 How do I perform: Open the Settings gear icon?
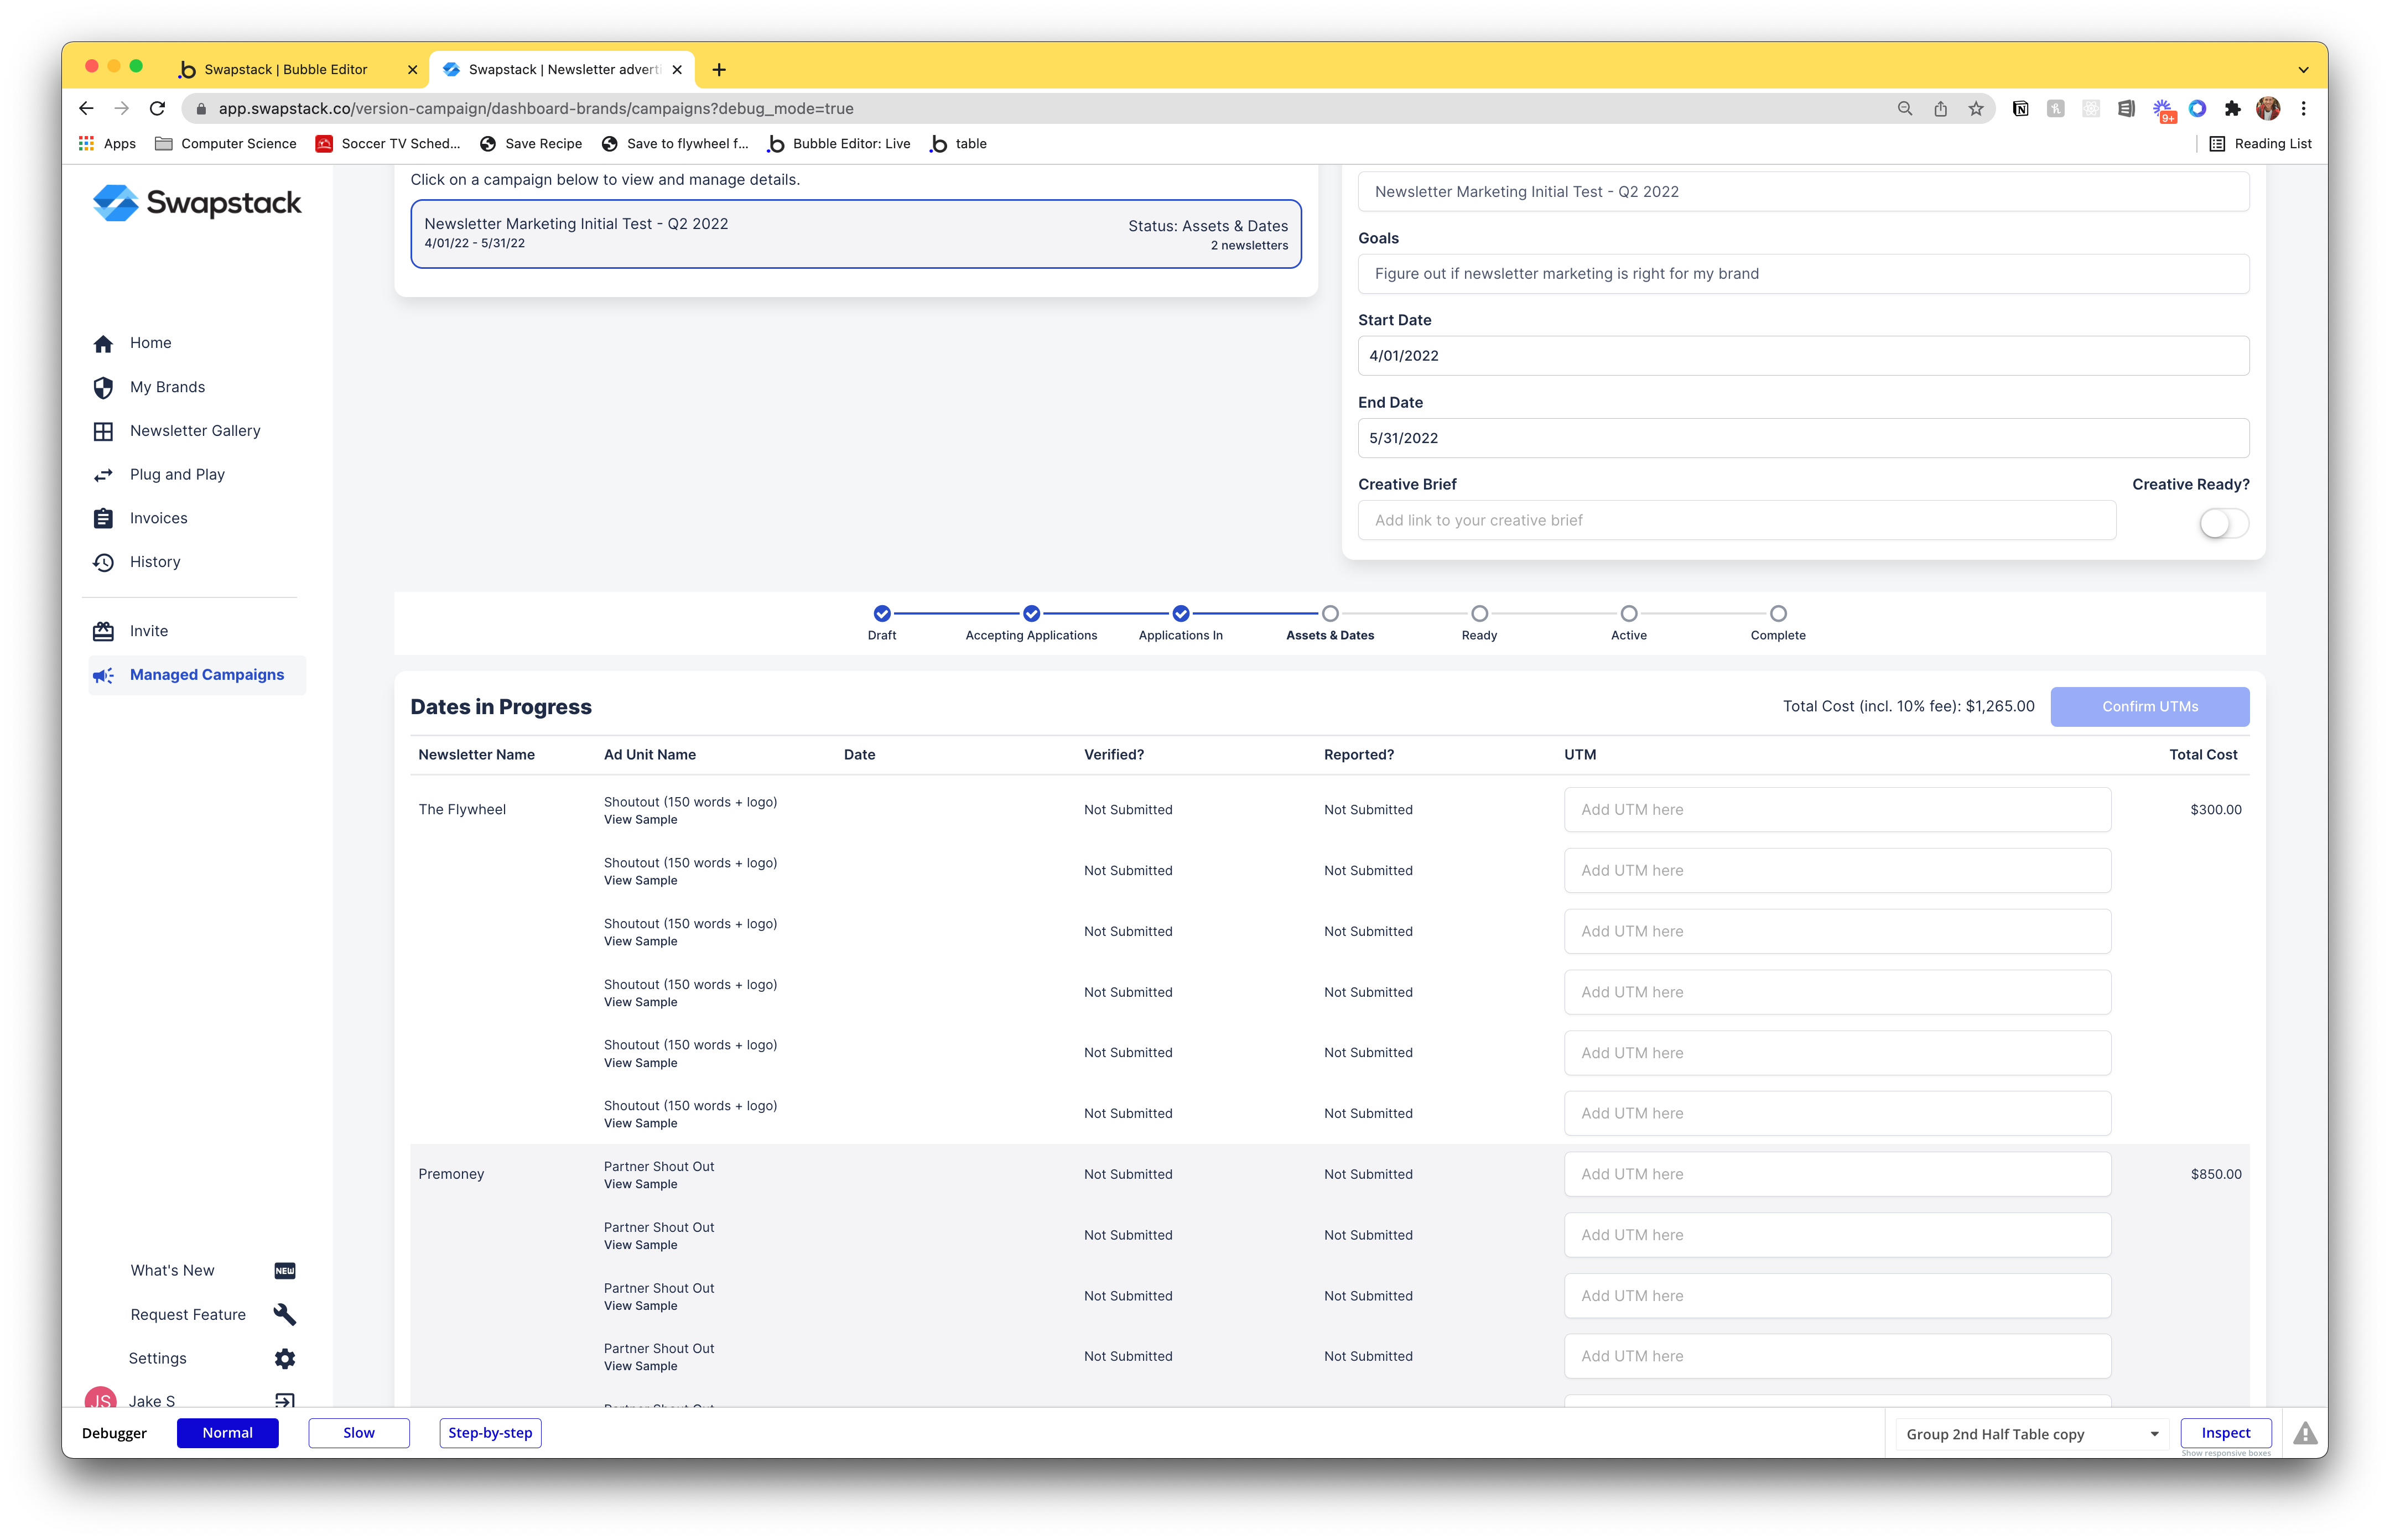point(285,1358)
